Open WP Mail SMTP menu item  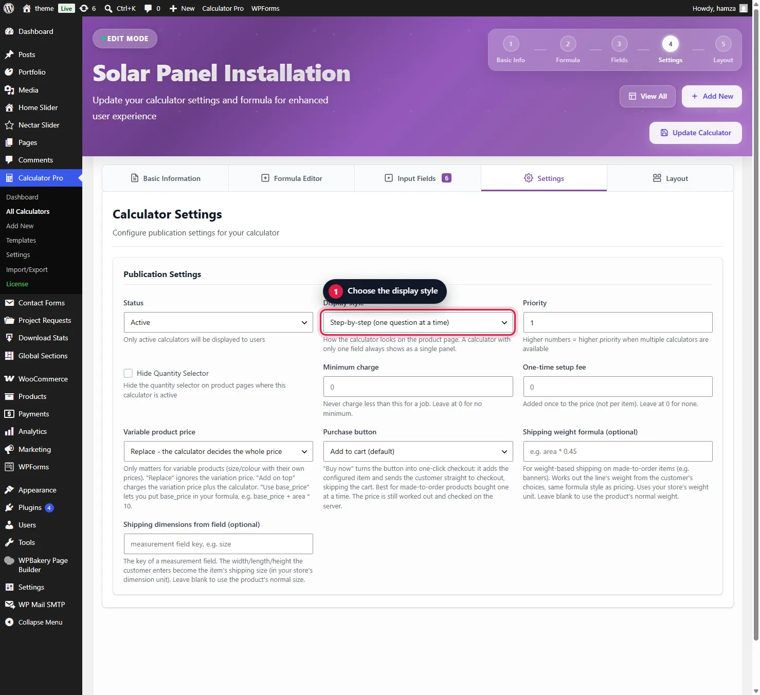point(41,605)
